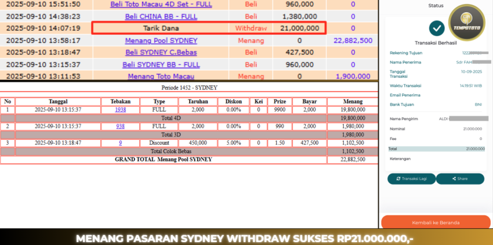Click the Rekening Tujuan label
The width and height of the screenshot is (493, 245).
406,53
